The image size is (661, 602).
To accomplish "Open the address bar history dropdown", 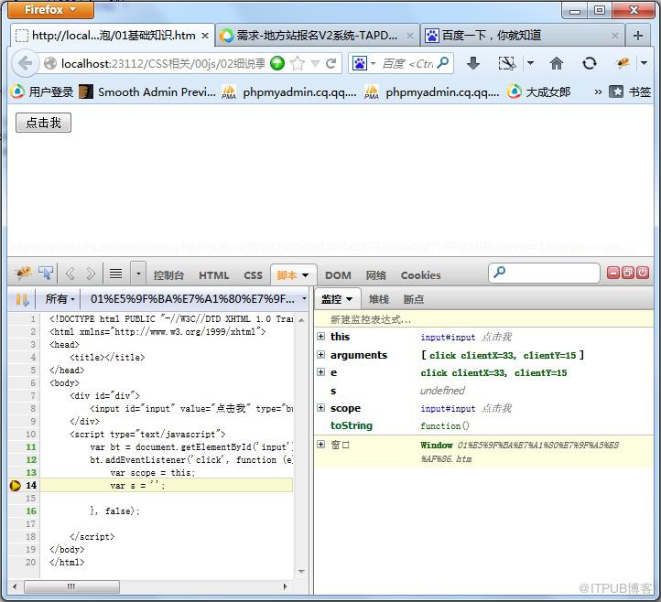I will [315, 64].
